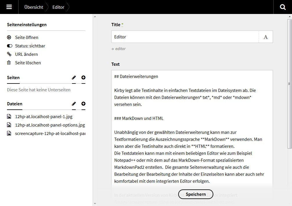This screenshot has width=292, height=206.
Task: Click the trash icon next to Seite löschen
Action: coord(9,63)
